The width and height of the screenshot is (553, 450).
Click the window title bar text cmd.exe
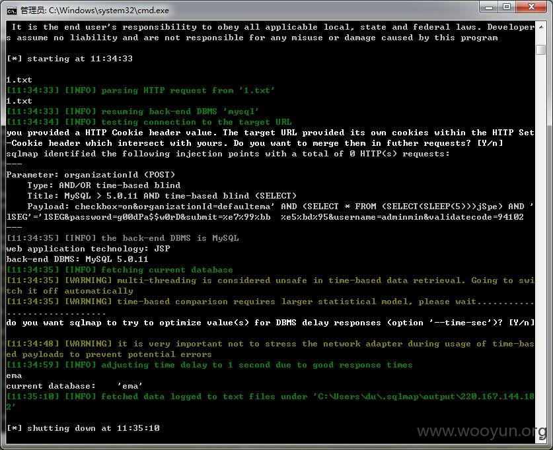pos(94,11)
